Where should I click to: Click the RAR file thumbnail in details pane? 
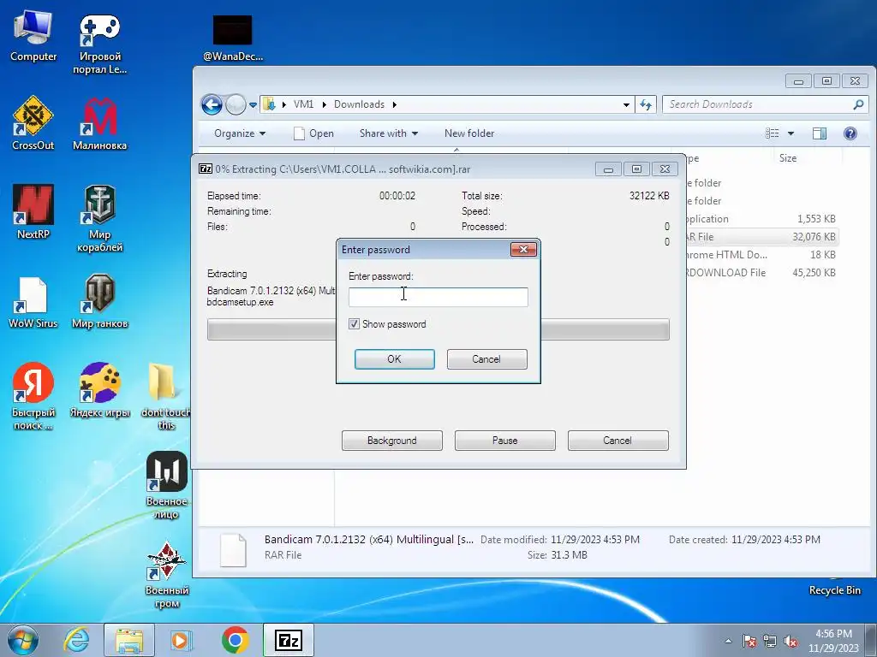[x=233, y=550]
